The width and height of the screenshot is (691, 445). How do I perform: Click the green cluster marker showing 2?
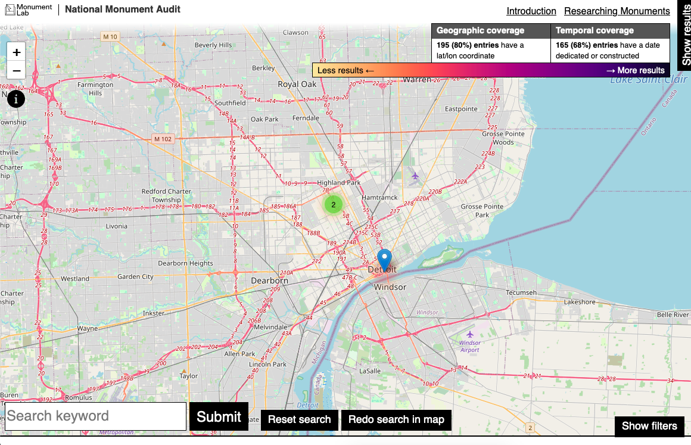click(x=333, y=204)
